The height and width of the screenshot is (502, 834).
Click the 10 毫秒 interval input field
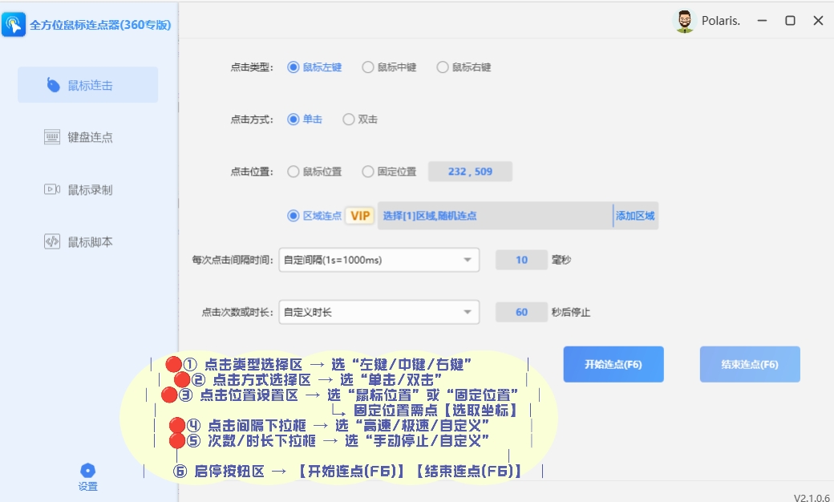coord(521,259)
